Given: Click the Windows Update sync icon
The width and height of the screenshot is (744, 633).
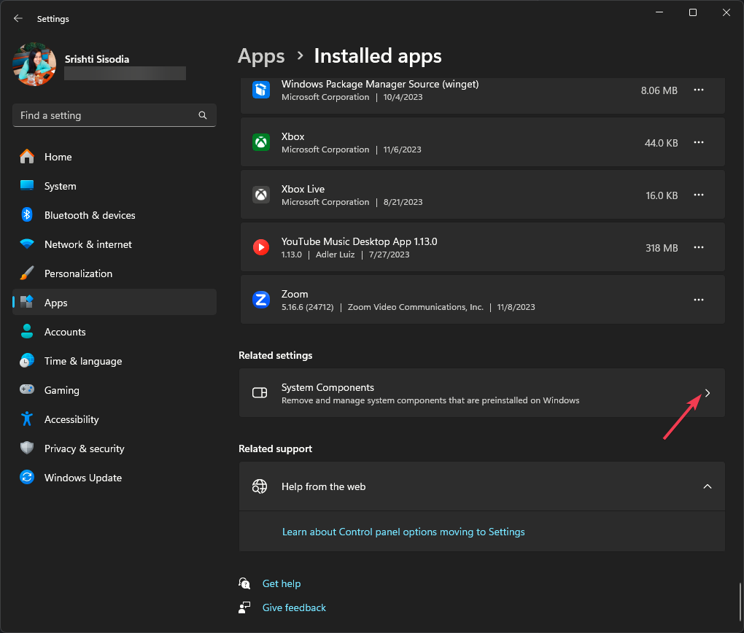Looking at the screenshot, I should click(27, 478).
